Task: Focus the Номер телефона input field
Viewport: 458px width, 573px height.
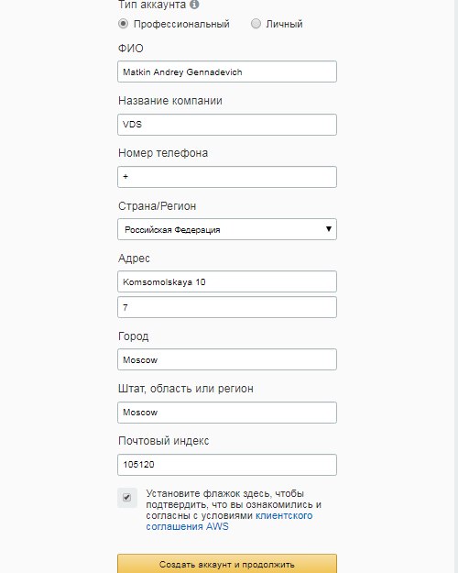Action: 227,177
